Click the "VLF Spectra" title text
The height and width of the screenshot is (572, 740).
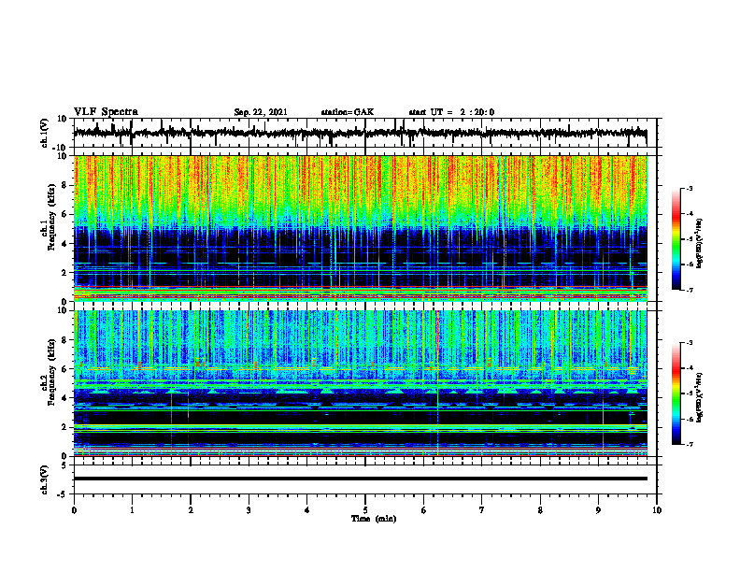click(x=106, y=112)
